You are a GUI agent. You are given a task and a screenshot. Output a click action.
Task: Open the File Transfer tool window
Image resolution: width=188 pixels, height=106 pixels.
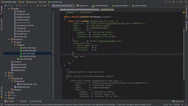36,101
